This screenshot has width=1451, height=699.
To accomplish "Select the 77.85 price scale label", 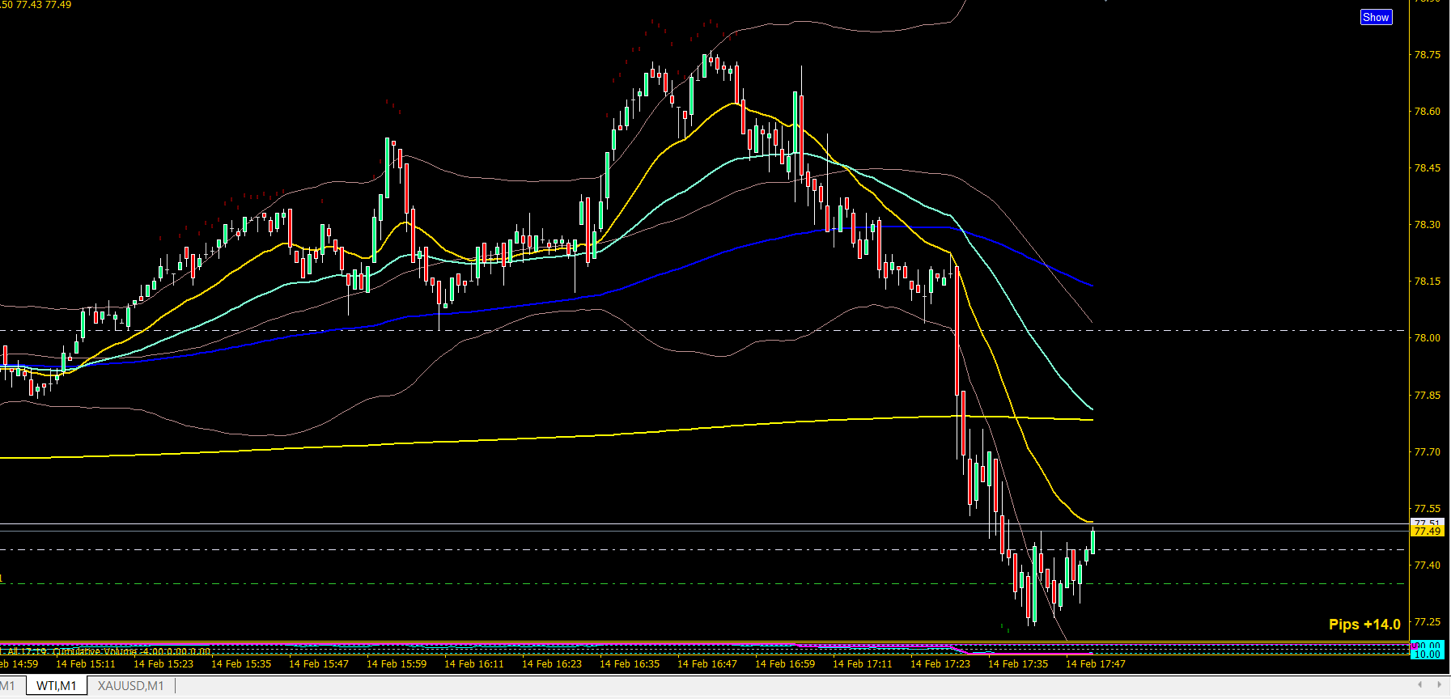I will click(1427, 396).
